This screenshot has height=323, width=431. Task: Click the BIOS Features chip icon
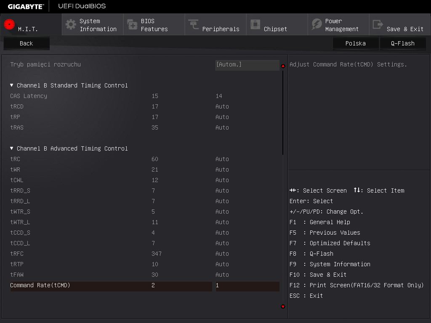click(132, 24)
